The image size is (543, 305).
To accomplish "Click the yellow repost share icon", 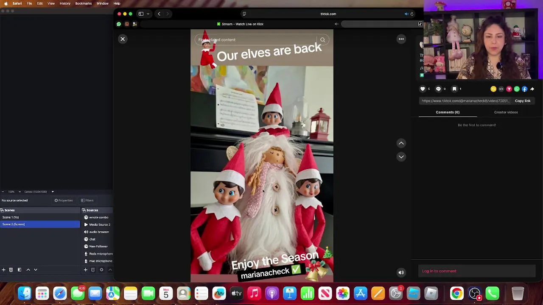I will (493, 89).
